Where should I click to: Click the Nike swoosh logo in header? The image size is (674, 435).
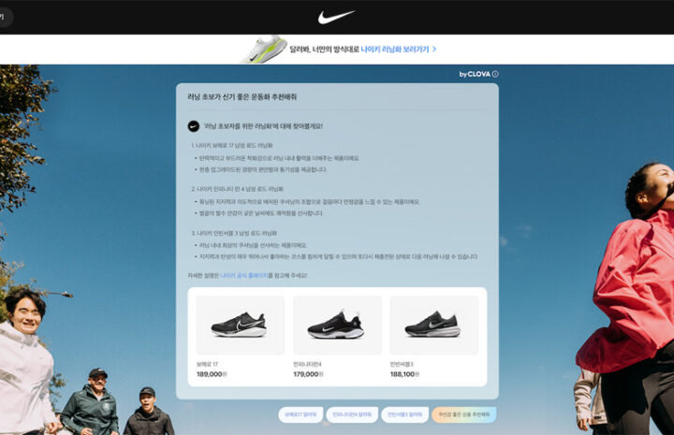[x=336, y=17]
